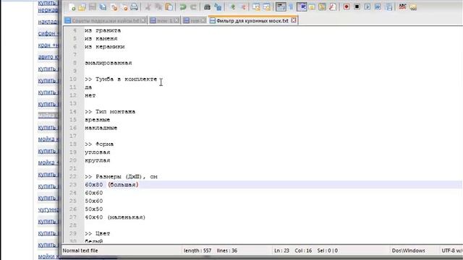Undo last edit with green arrow icon
This screenshot has width=463, height=260.
coord(183,6)
